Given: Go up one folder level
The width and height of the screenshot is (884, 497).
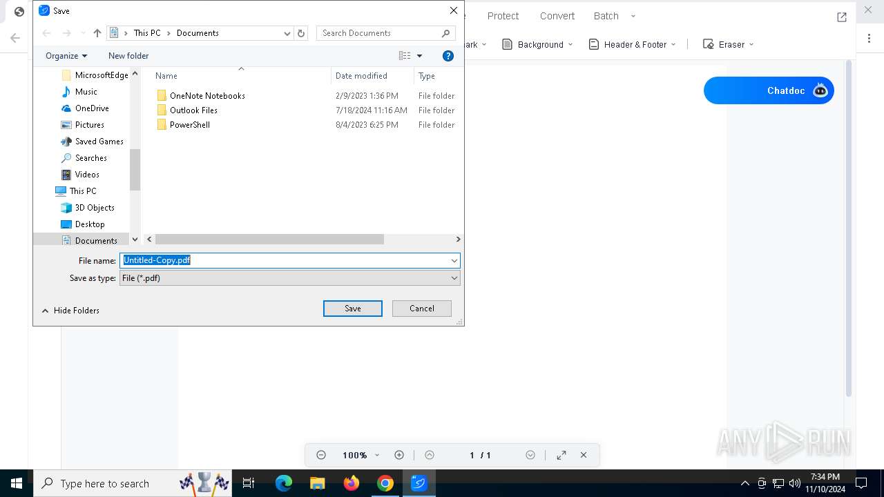Looking at the screenshot, I should [x=97, y=33].
